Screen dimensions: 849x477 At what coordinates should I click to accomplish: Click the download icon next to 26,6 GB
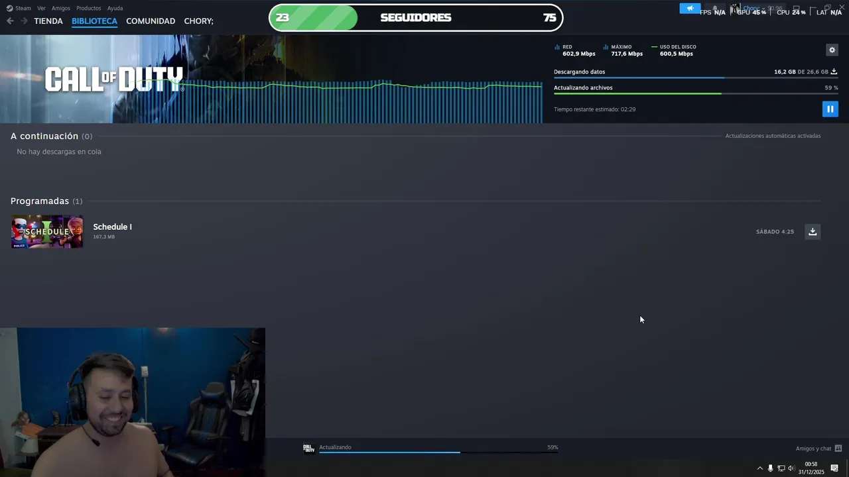tap(834, 72)
